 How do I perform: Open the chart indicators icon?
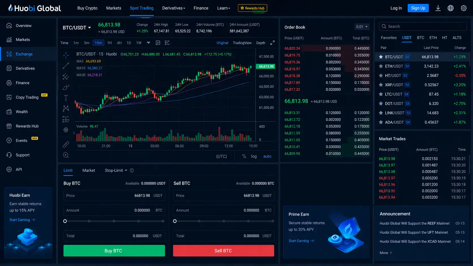(158, 43)
